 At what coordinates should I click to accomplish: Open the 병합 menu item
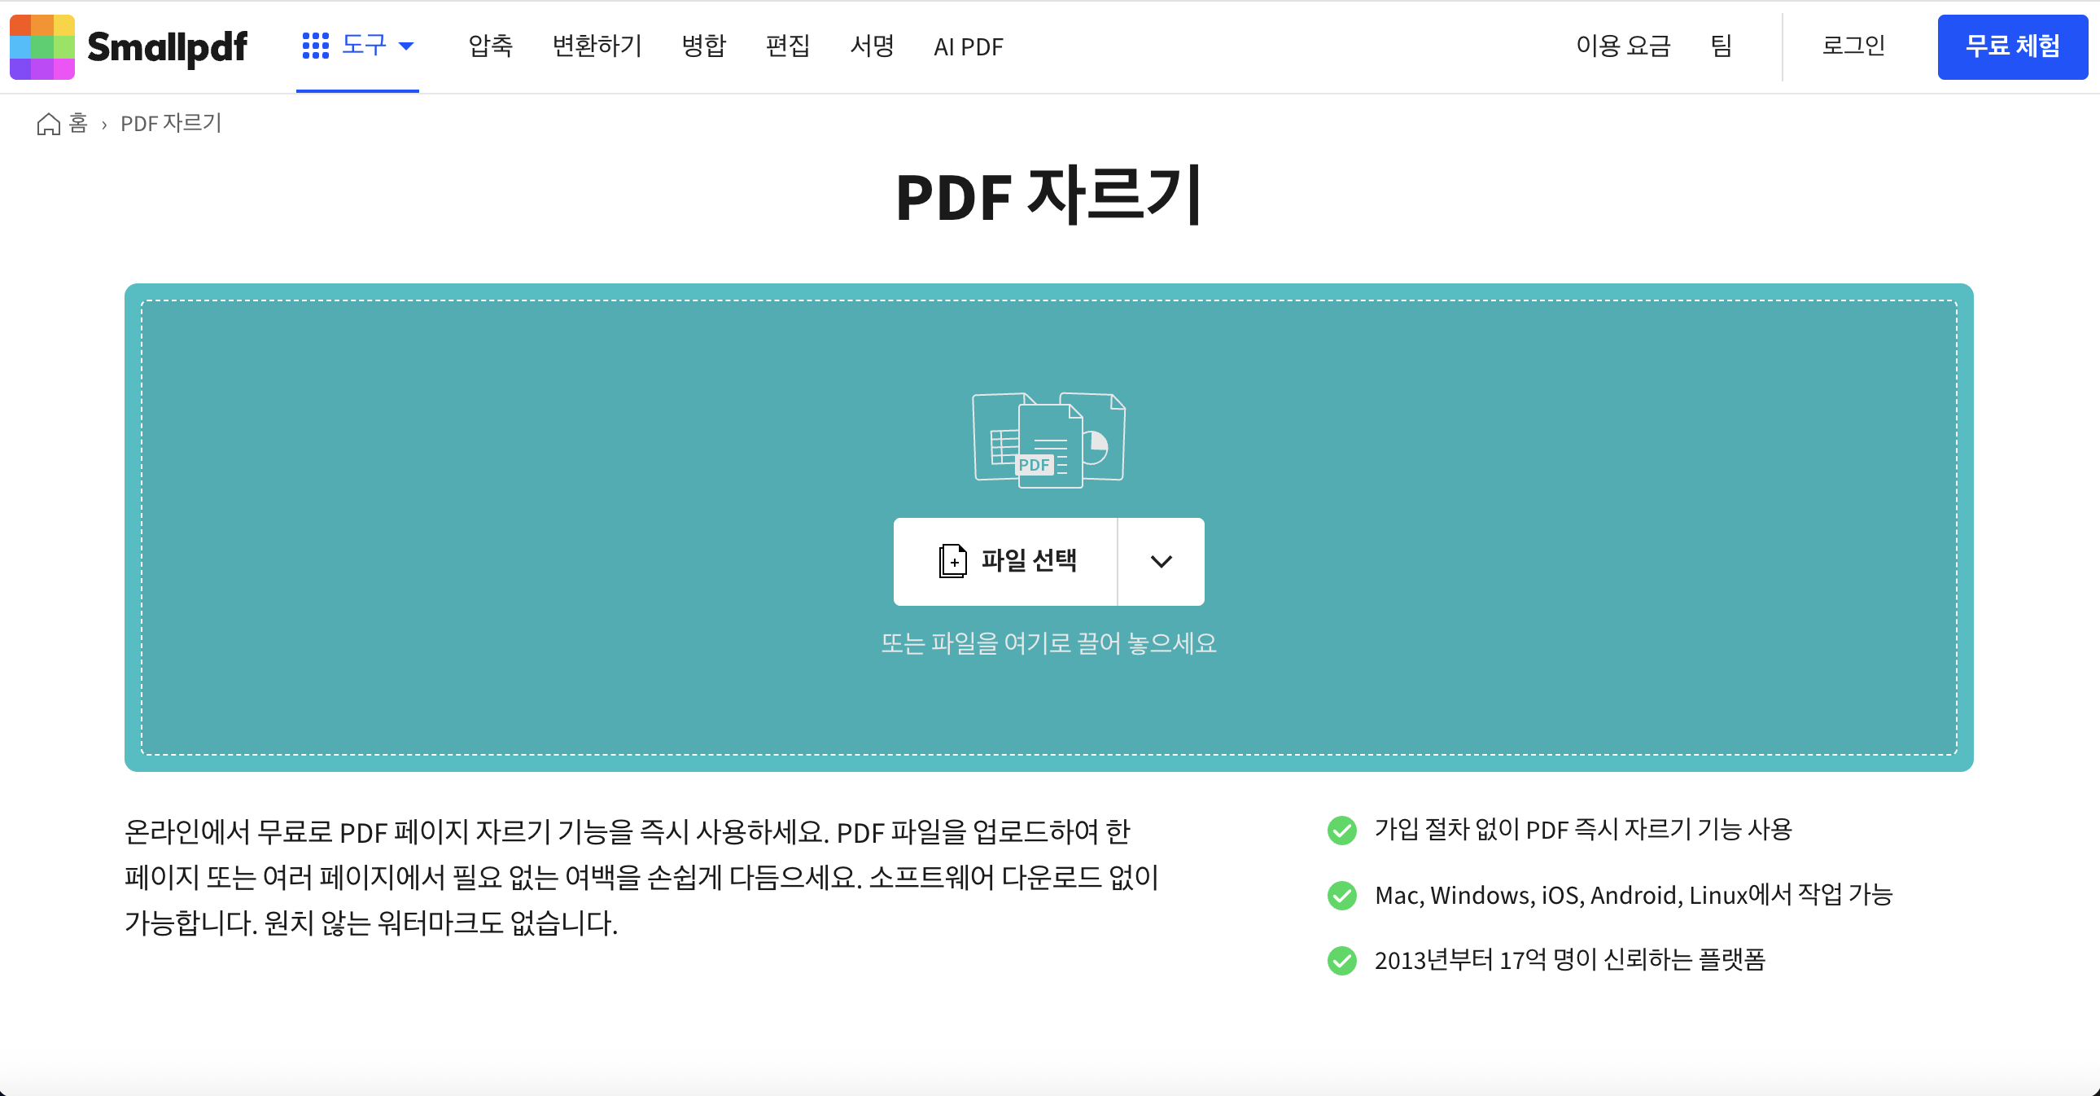click(x=703, y=46)
